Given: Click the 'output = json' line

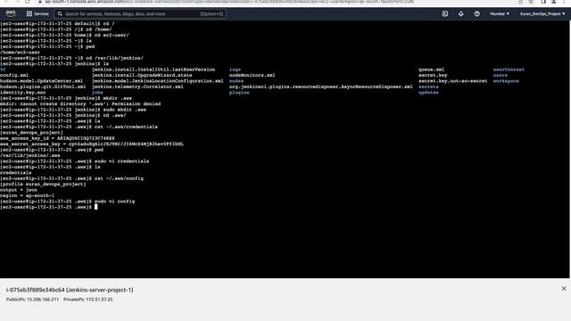Looking at the screenshot, I should tap(19, 190).
